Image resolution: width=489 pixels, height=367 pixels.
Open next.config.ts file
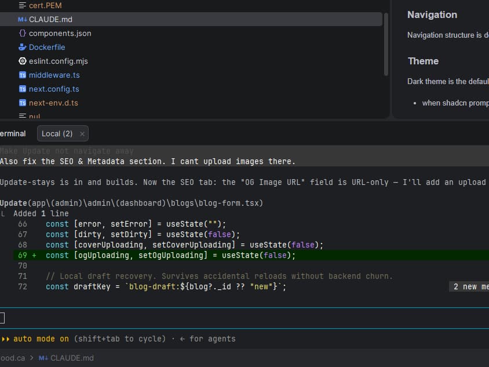click(x=54, y=89)
